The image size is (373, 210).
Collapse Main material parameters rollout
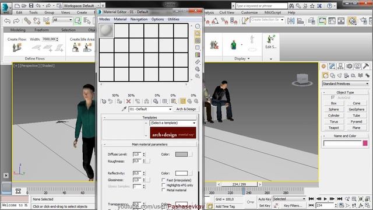point(150,144)
